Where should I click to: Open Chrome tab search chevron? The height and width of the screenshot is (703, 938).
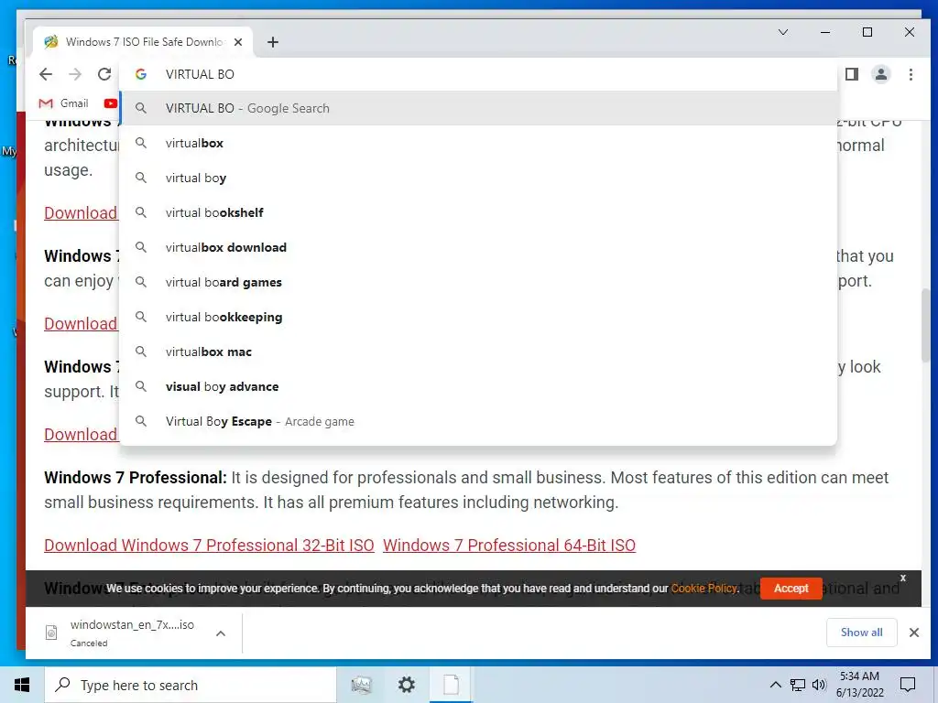tap(783, 32)
